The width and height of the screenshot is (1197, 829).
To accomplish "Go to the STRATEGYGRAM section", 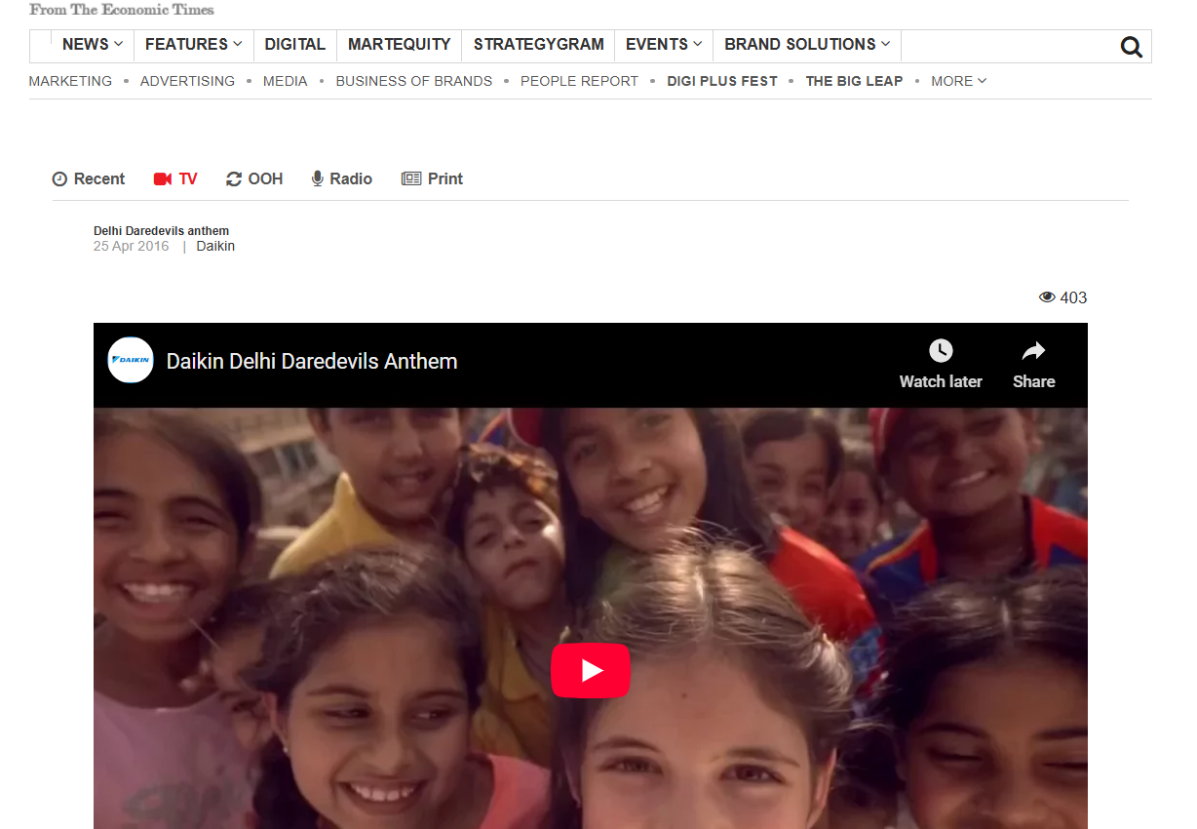I will point(538,45).
